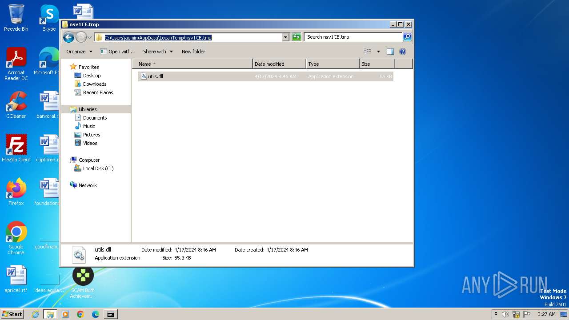Open the recent pages dropdown arrow
The image size is (569, 320).
click(x=89, y=37)
